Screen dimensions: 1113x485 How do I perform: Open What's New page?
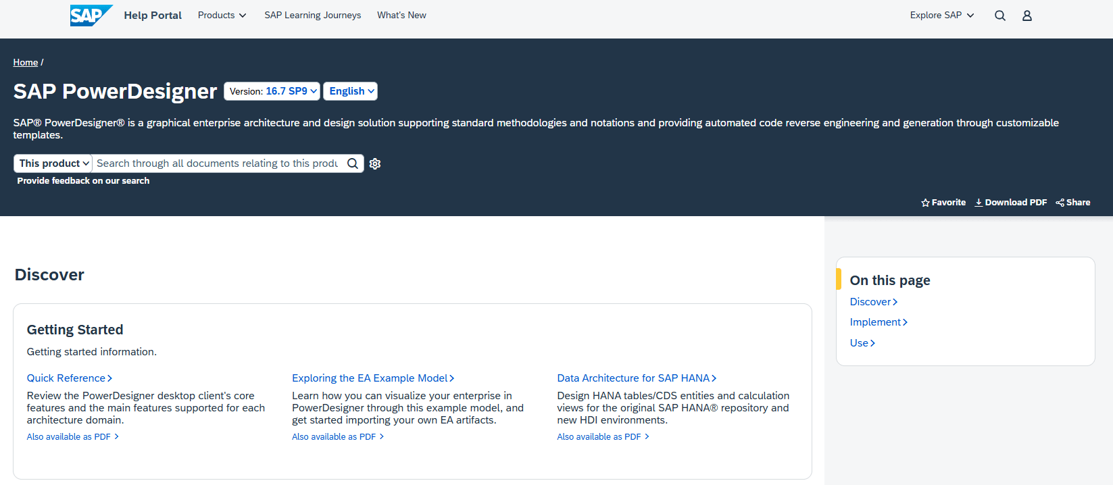click(401, 15)
